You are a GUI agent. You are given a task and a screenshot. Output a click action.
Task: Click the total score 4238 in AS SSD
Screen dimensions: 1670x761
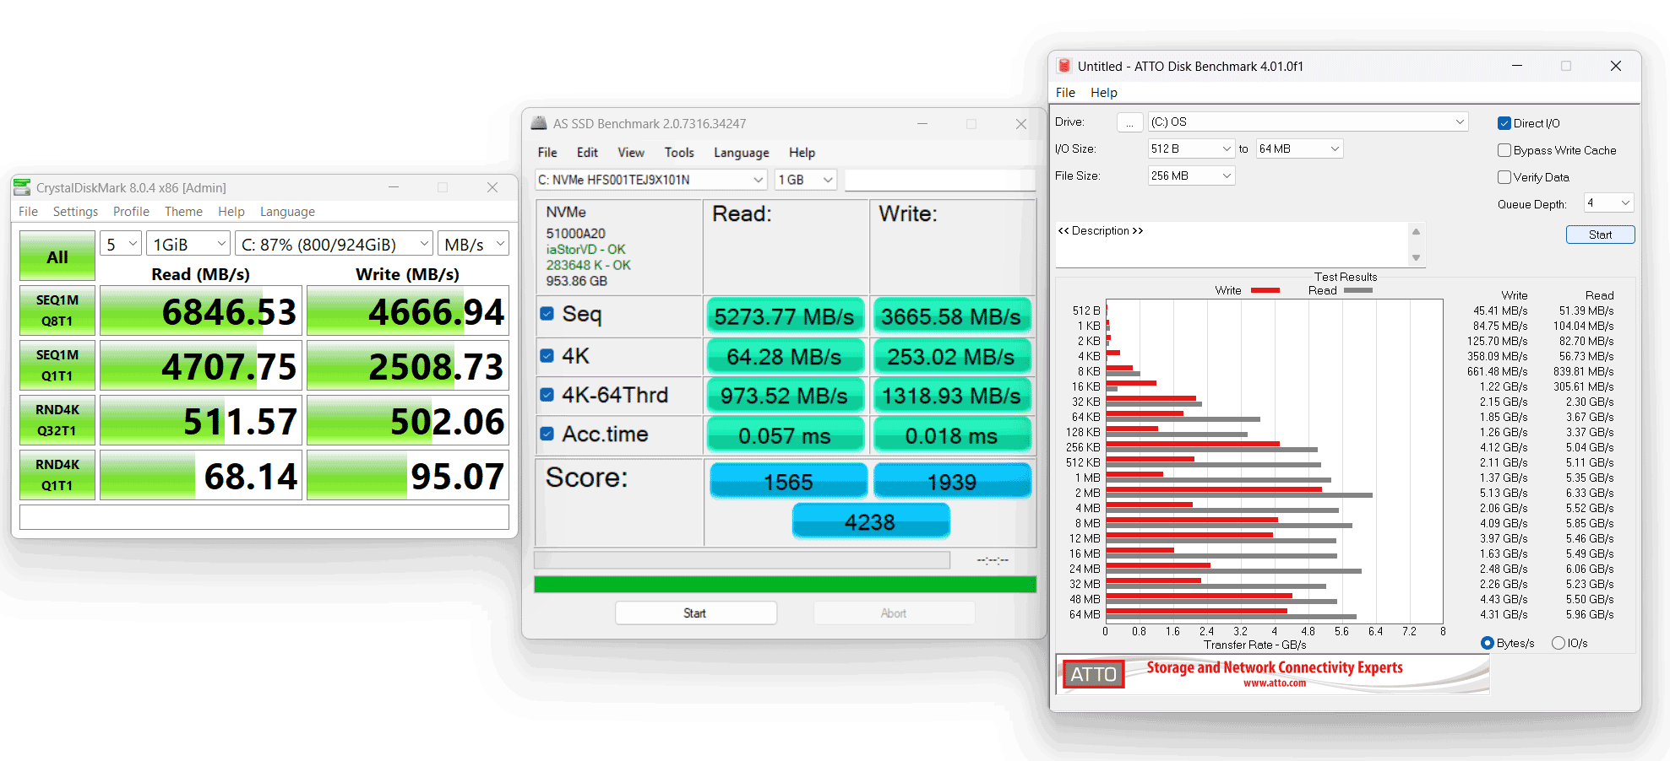pyautogui.click(x=870, y=521)
